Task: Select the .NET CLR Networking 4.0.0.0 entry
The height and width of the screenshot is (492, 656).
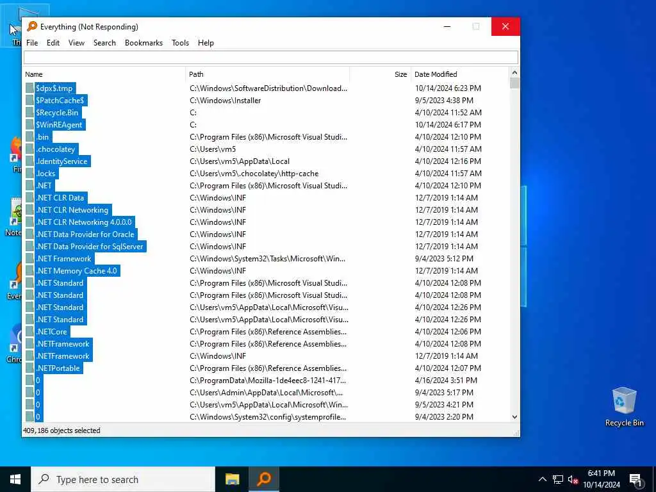Action: pos(84,222)
